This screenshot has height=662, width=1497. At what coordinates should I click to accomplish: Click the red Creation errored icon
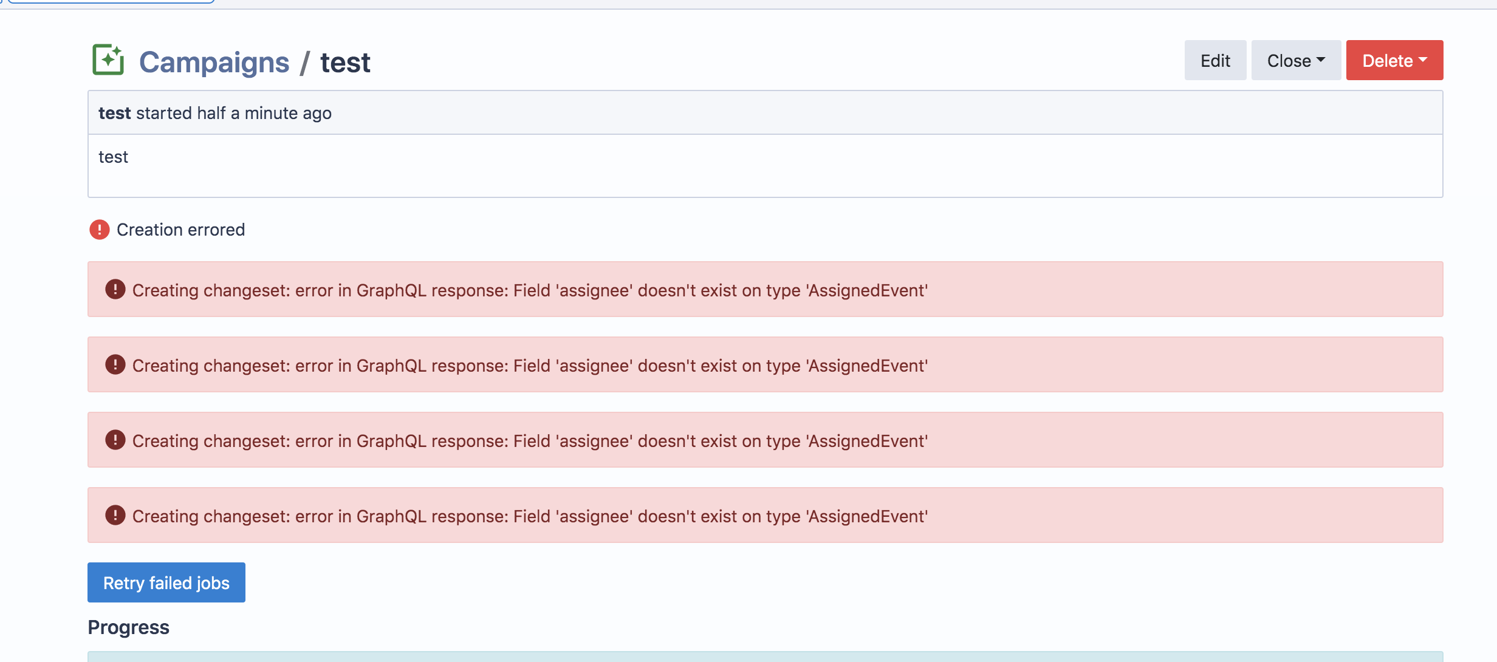click(x=99, y=230)
